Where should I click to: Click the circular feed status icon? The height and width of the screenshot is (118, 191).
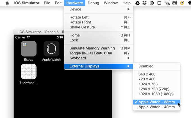click(x=152, y=3)
